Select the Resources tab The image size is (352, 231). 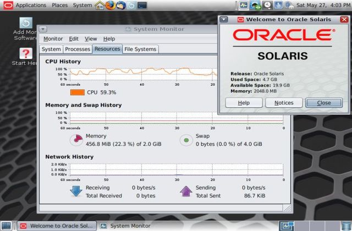click(107, 49)
